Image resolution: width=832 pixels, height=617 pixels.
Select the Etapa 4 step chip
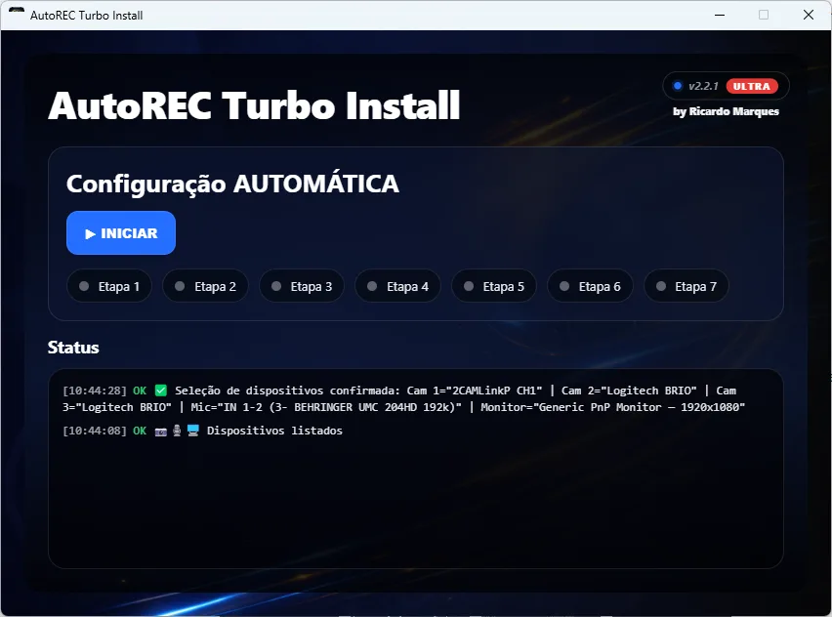pos(397,286)
